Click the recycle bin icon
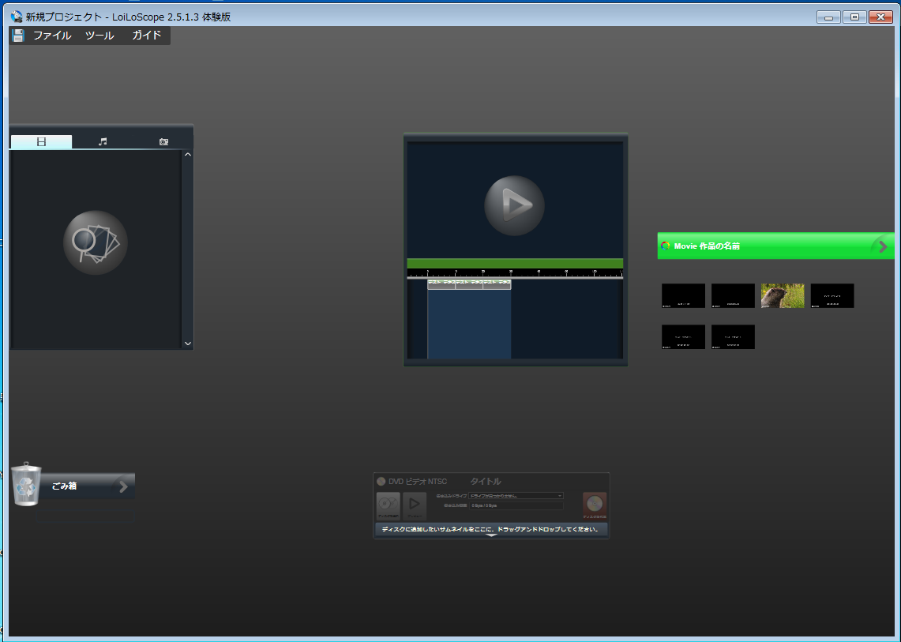 click(26, 484)
